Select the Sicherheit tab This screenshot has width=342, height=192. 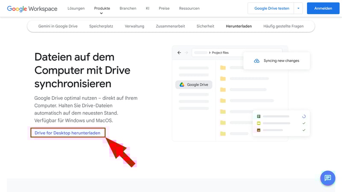click(x=205, y=26)
